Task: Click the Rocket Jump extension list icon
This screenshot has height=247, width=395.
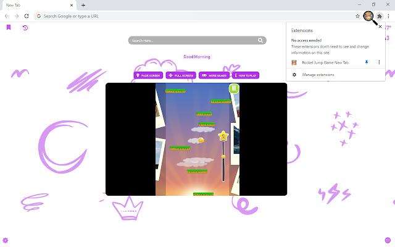Action: (294, 62)
